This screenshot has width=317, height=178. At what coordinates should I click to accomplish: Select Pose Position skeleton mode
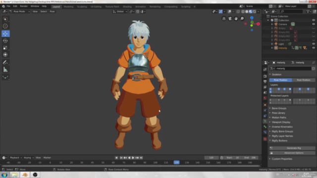[281, 80]
